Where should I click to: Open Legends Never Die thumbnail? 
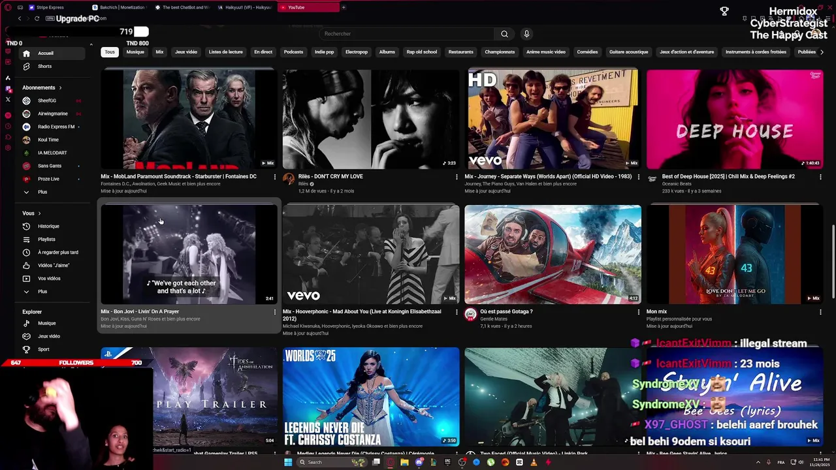pos(371,397)
